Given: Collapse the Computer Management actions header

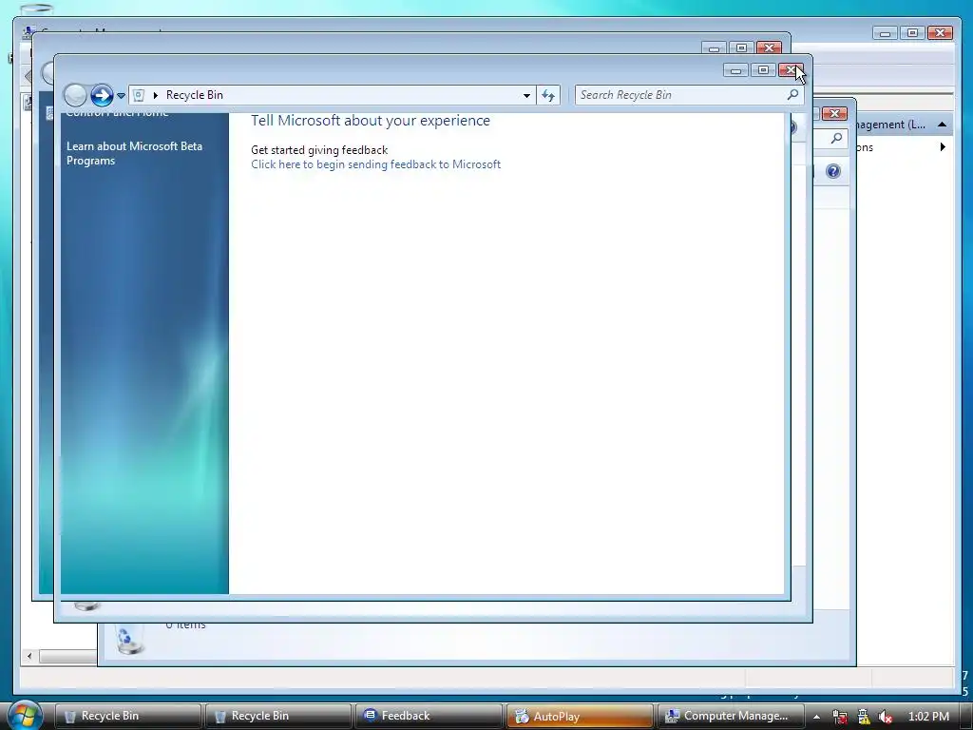Looking at the screenshot, I should 942,125.
